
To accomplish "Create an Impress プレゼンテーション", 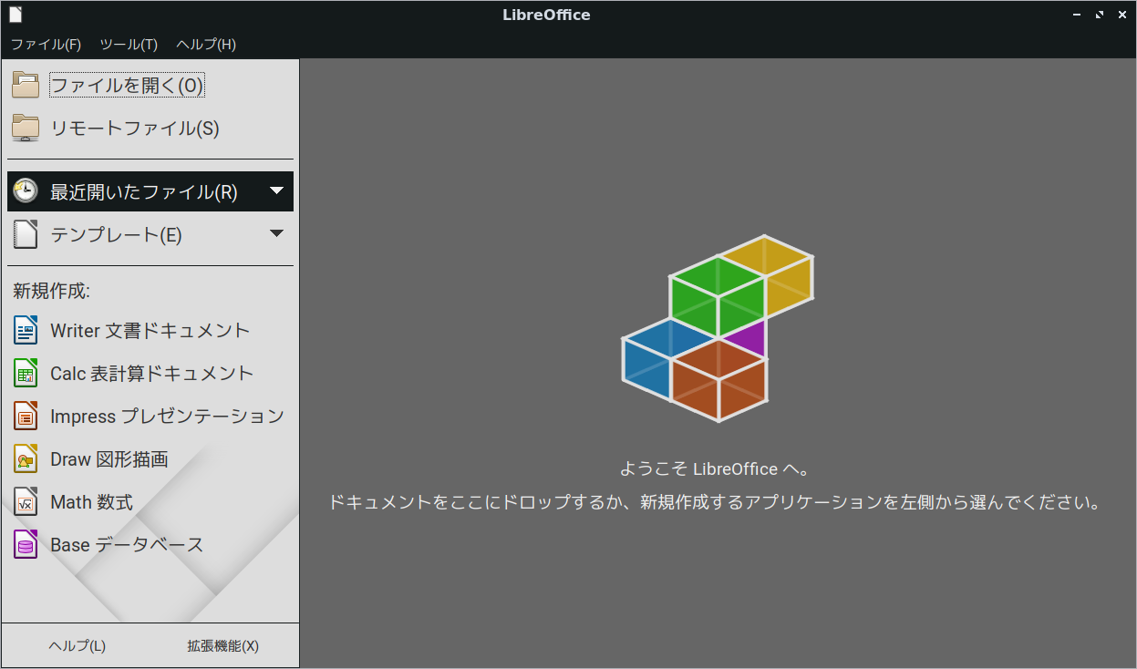I will [150, 416].
